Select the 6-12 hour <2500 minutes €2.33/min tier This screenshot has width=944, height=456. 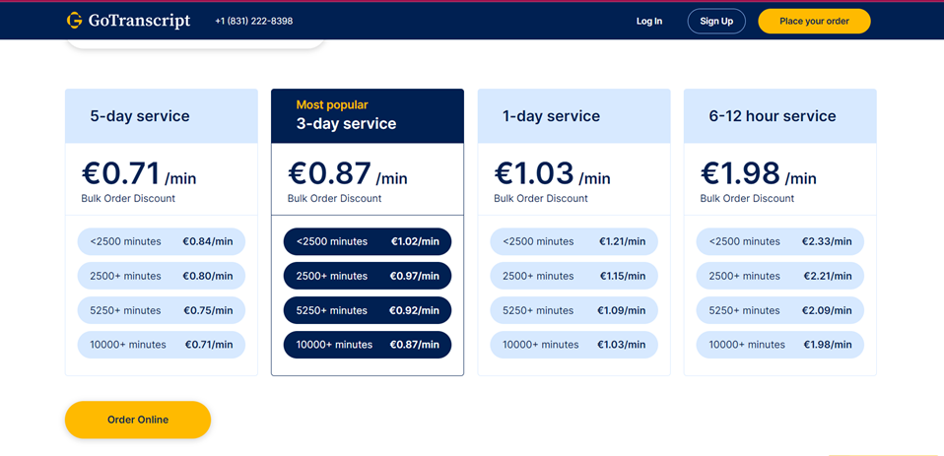tap(779, 241)
